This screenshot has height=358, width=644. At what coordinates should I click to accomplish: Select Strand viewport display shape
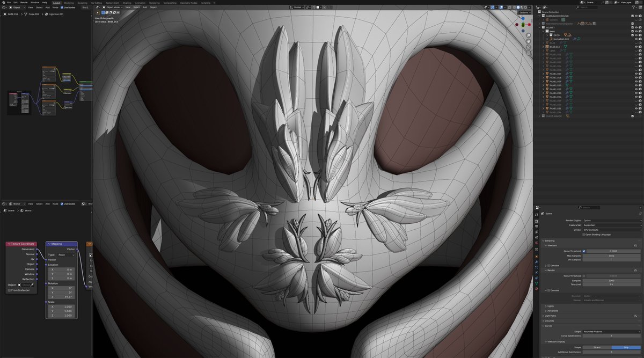(x=597, y=347)
